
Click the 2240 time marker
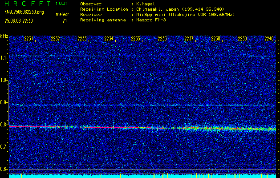point(269,39)
